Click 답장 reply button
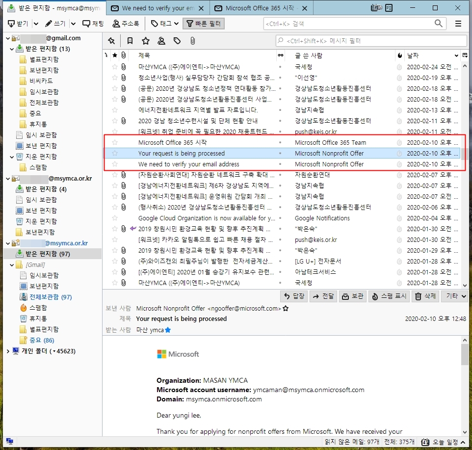 pos(294,296)
